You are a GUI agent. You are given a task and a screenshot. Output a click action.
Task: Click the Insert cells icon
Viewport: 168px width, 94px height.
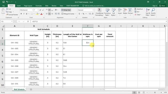120,10
